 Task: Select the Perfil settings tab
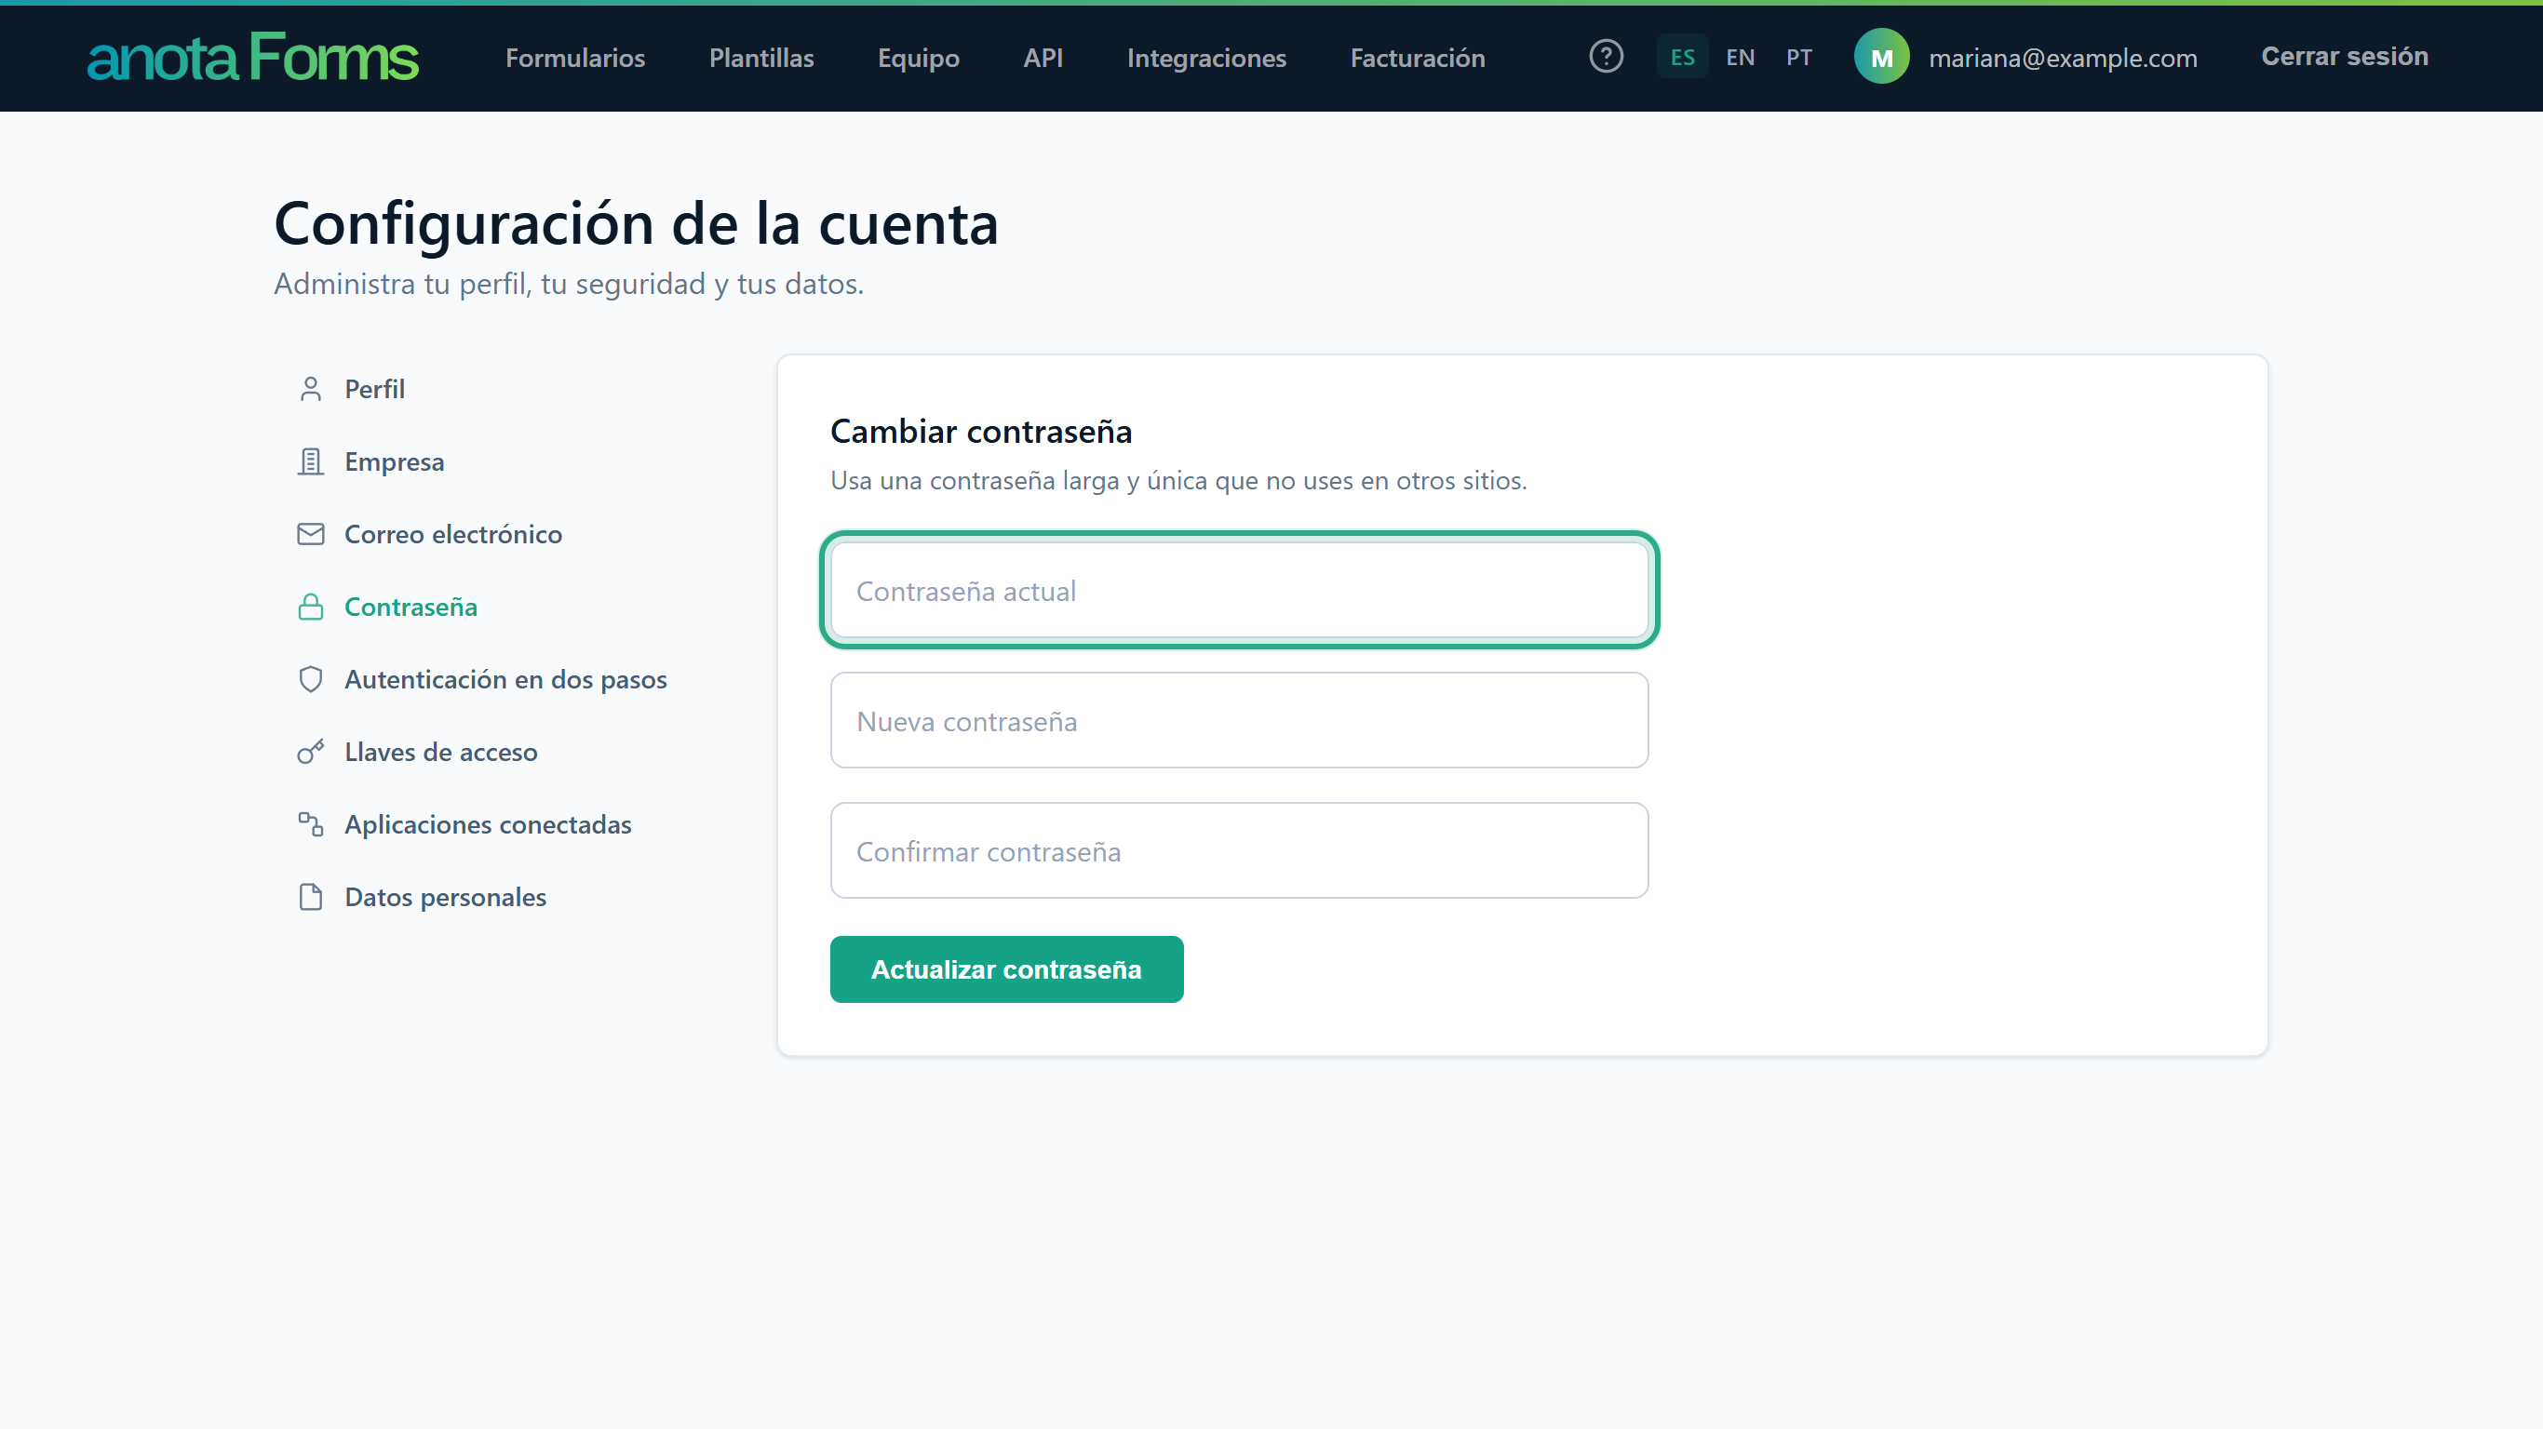point(510,389)
